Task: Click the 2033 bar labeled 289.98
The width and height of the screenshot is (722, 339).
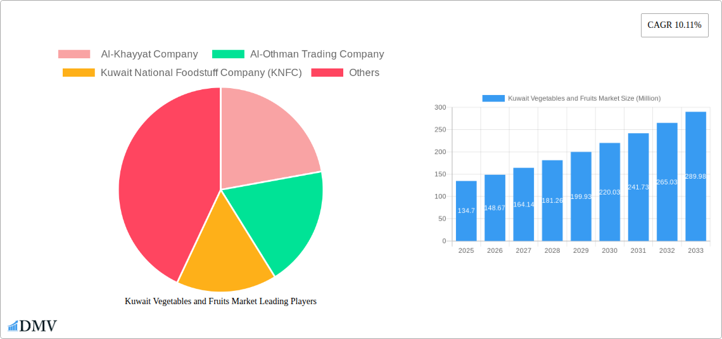Action: click(x=696, y=176)
